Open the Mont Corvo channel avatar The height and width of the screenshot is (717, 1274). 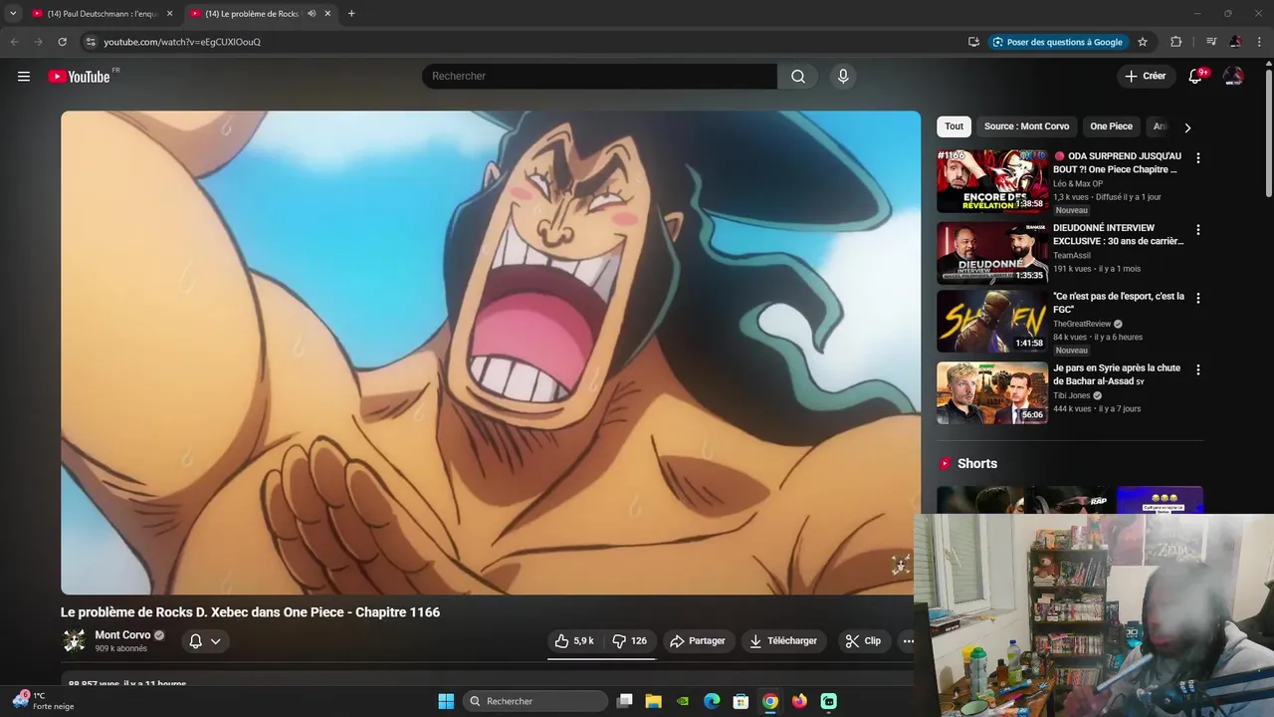point(75,641)
